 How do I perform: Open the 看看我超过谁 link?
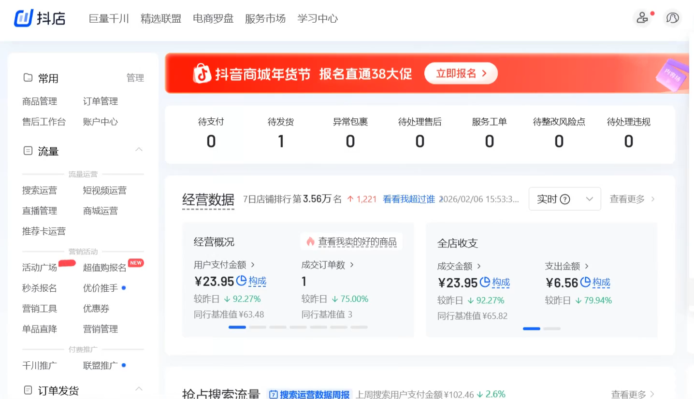click(x=408, y=199)
